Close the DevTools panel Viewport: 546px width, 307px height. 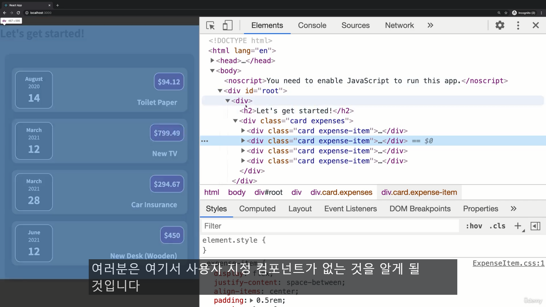click(536, 25)
